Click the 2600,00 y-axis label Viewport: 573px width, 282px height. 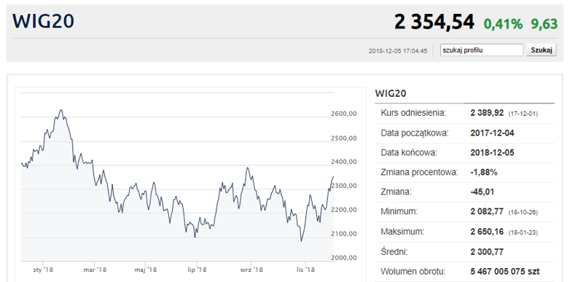click(344, 114)
